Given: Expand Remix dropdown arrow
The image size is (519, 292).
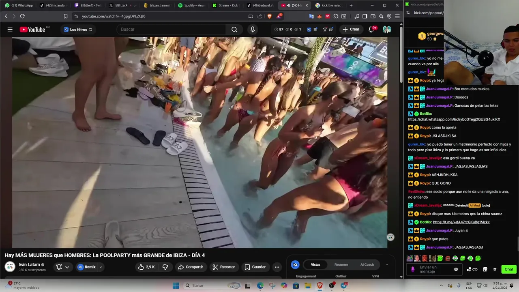Looking at the screenshot, I should (x=101, y=267).
